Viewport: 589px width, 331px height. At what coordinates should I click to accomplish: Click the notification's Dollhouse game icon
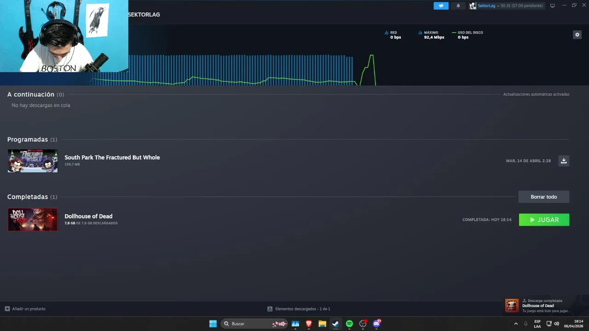click(512, 305)
